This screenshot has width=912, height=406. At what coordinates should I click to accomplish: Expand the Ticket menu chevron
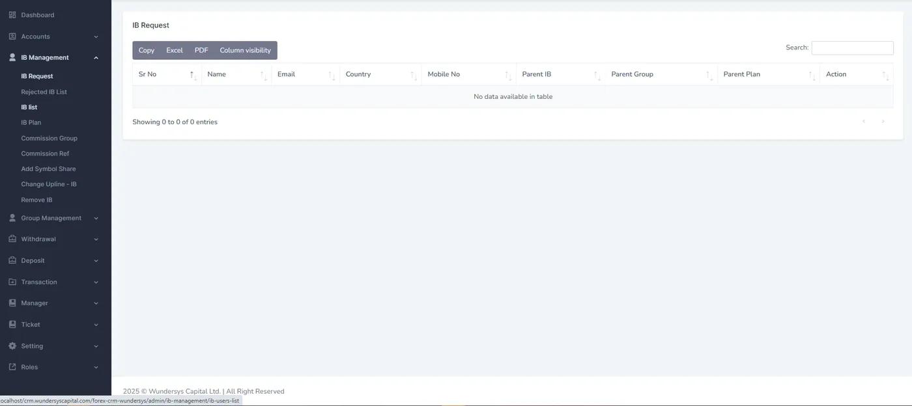point(96,325)
